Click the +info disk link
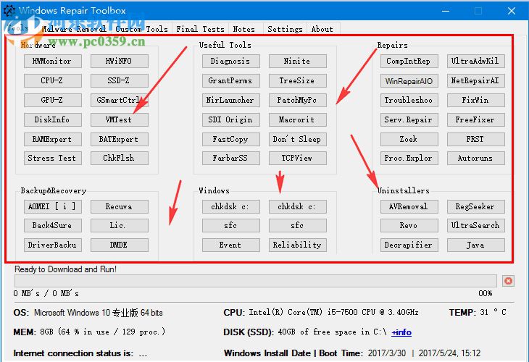The width and height of the screenshot is (529, 362). (401, 332)
